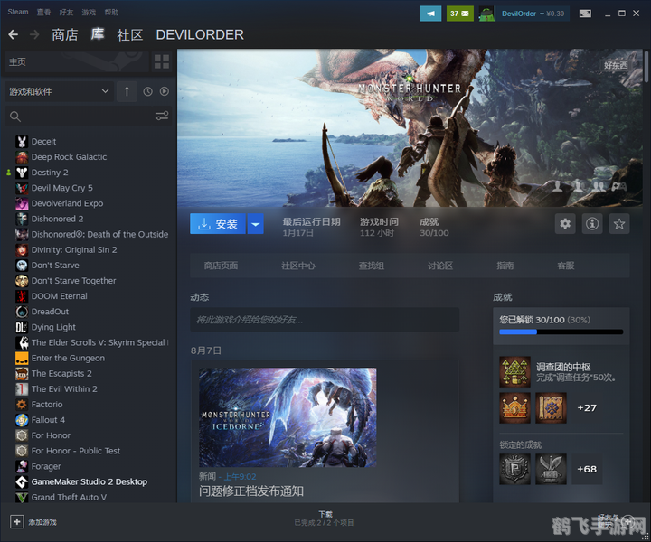Click the blue 安装 install button
The height and width of the screenshot is (542, 651).
coord(218,224)
